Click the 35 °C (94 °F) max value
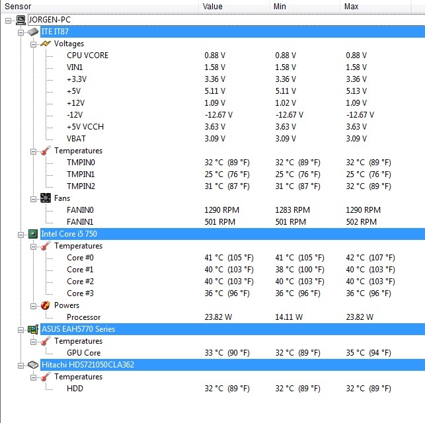 click(x=368, y=353)
